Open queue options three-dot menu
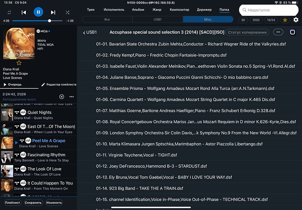 point(71,96)
